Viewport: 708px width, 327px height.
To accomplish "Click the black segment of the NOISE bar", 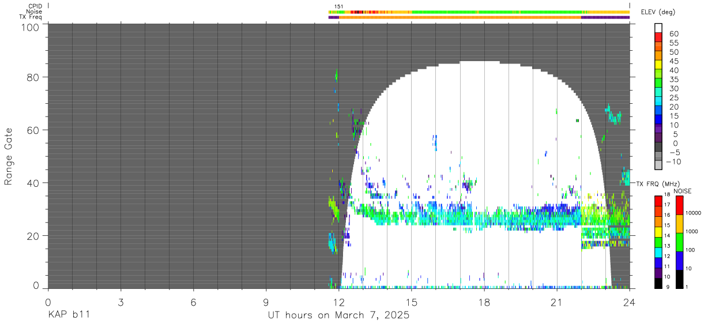I will click(x=680, y=279).
